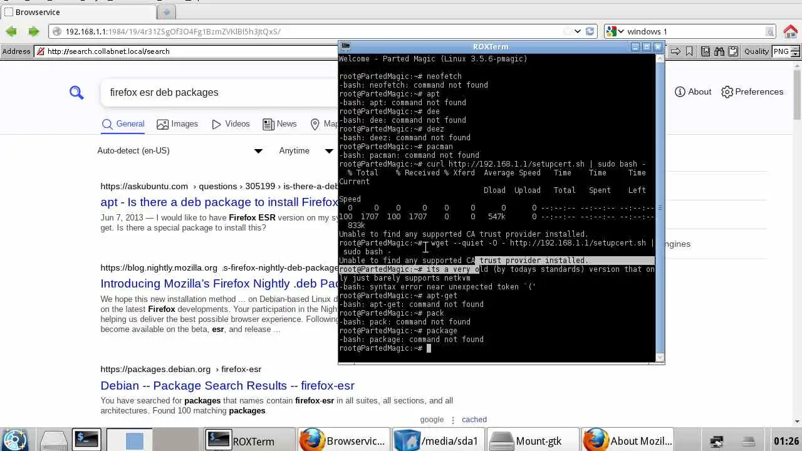Select the first workspace in the pager

click(x=129, y=441)
